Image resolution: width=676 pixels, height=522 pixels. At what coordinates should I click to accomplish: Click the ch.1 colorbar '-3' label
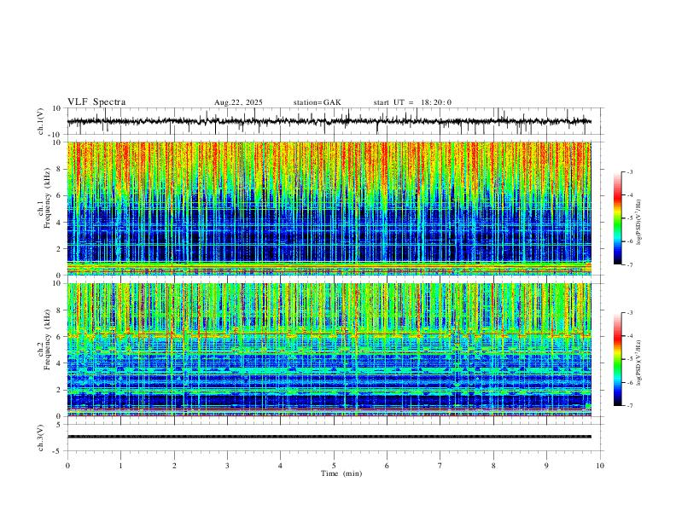click(629, 171)
